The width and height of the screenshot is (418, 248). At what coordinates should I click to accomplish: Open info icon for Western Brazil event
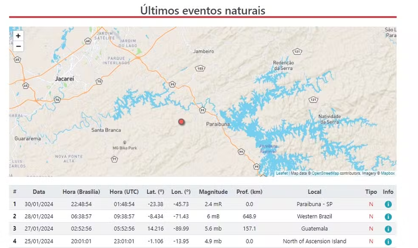coord(388,217)
